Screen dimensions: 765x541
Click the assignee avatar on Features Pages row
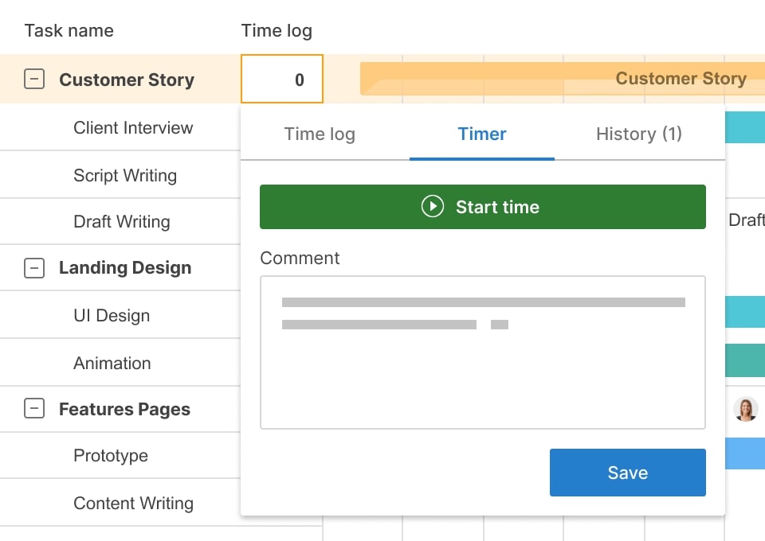[745, 409]
